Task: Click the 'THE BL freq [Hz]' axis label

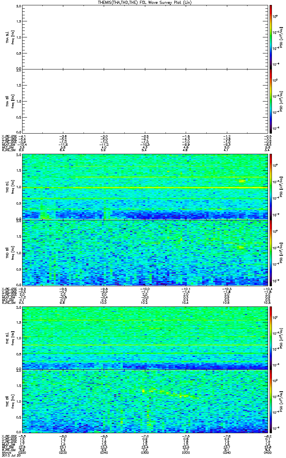Action: point(10,337)
